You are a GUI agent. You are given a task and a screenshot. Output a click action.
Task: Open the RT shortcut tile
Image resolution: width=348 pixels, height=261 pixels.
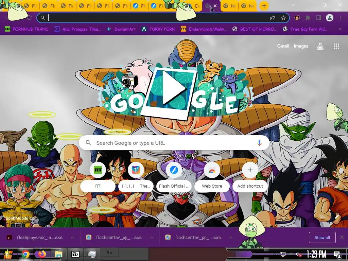98,177
